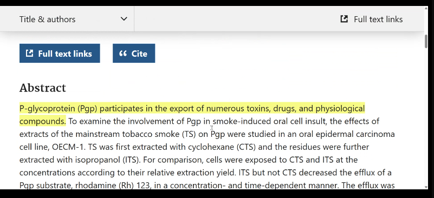The width and height of the screenshot is (434, 198).
Task: Click highlighted text 'P-glycoprotein (Pgp) participates'
Action: click(x=82, y=108)
